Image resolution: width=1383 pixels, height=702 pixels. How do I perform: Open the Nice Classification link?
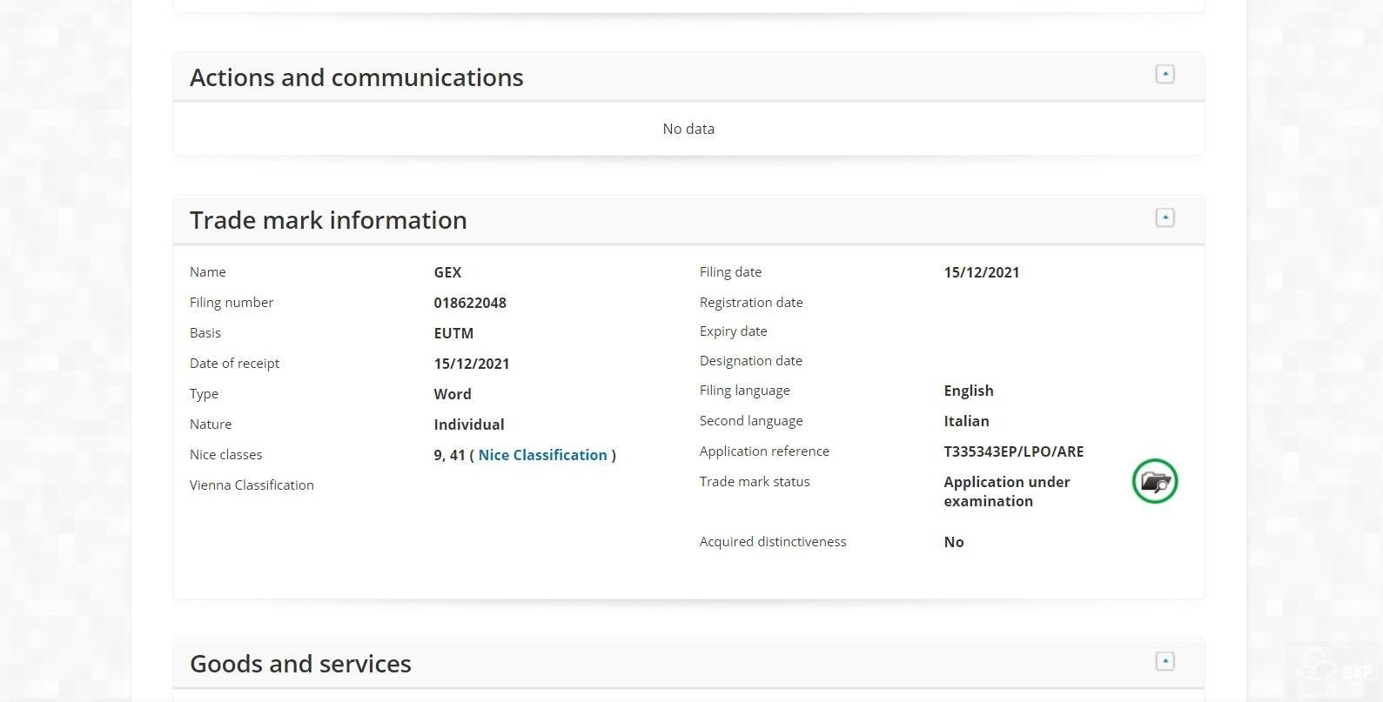pyautogui.click(x=542, y=455)
